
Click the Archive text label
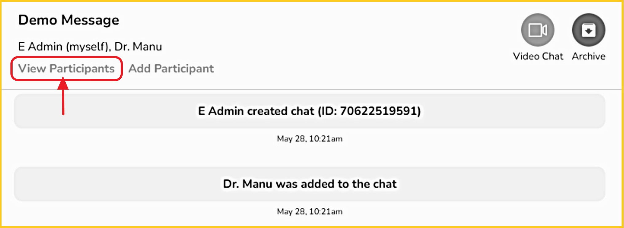pos(588,56)
